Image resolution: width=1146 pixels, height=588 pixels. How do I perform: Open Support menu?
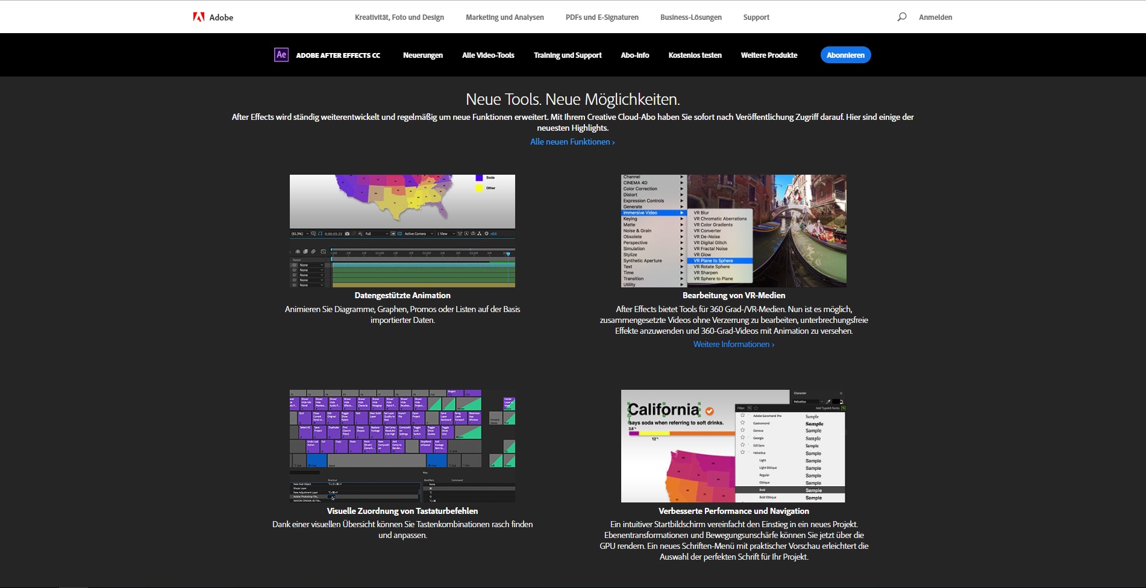pos(756,17)
